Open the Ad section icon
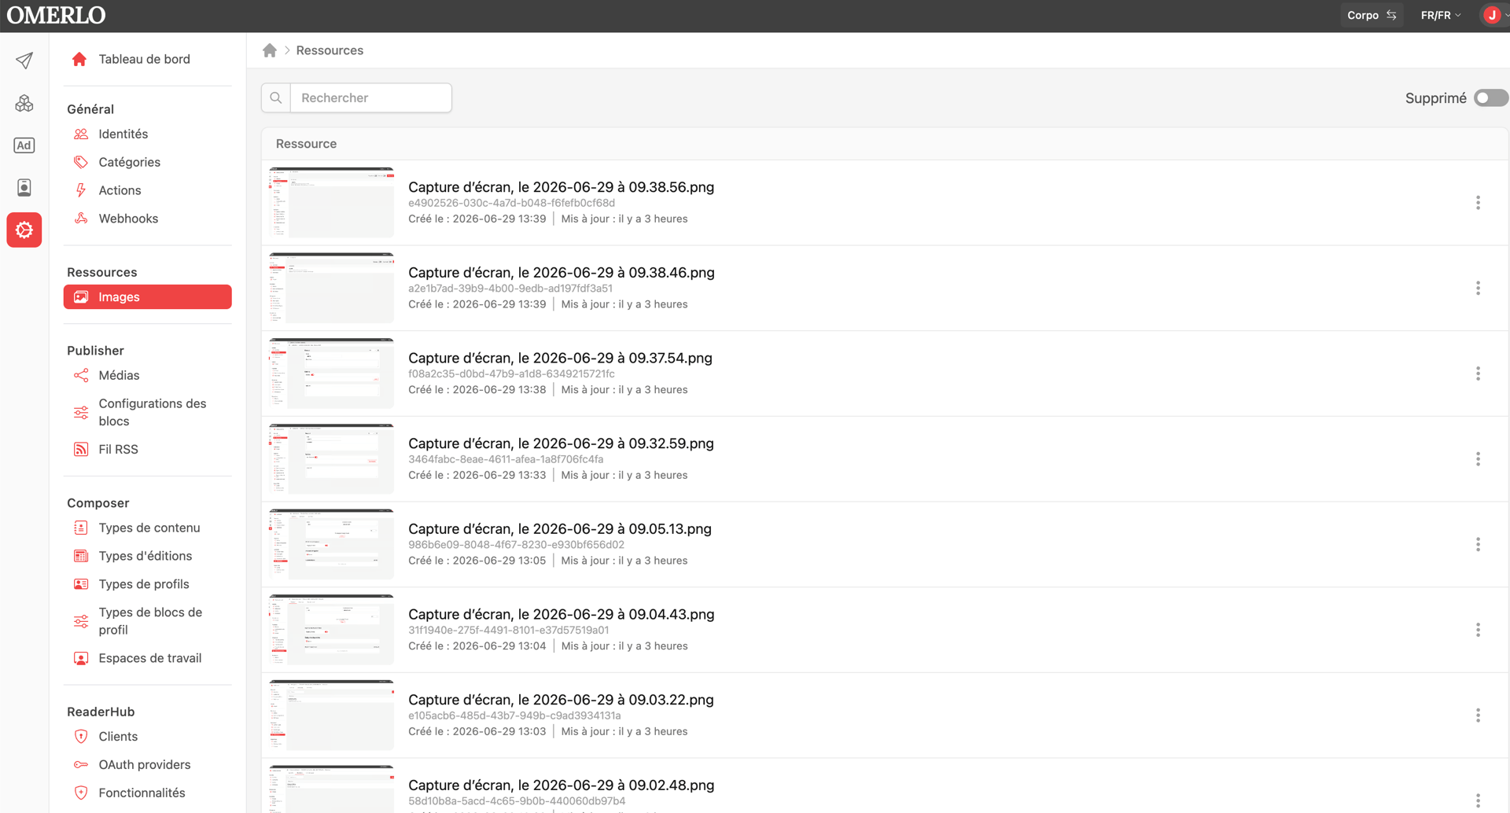This screenshot has height=813, width=1510. (x=24, y=145)
